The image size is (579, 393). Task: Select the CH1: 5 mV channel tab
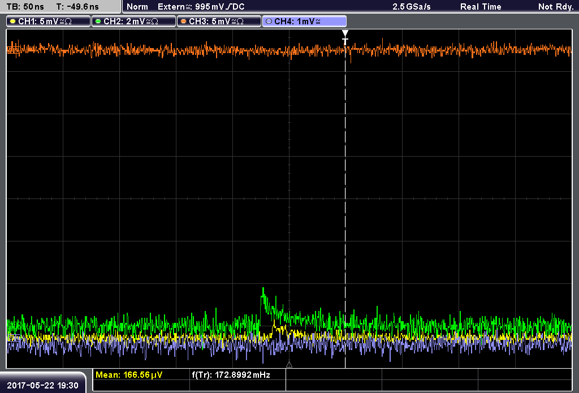coord(49,21)
